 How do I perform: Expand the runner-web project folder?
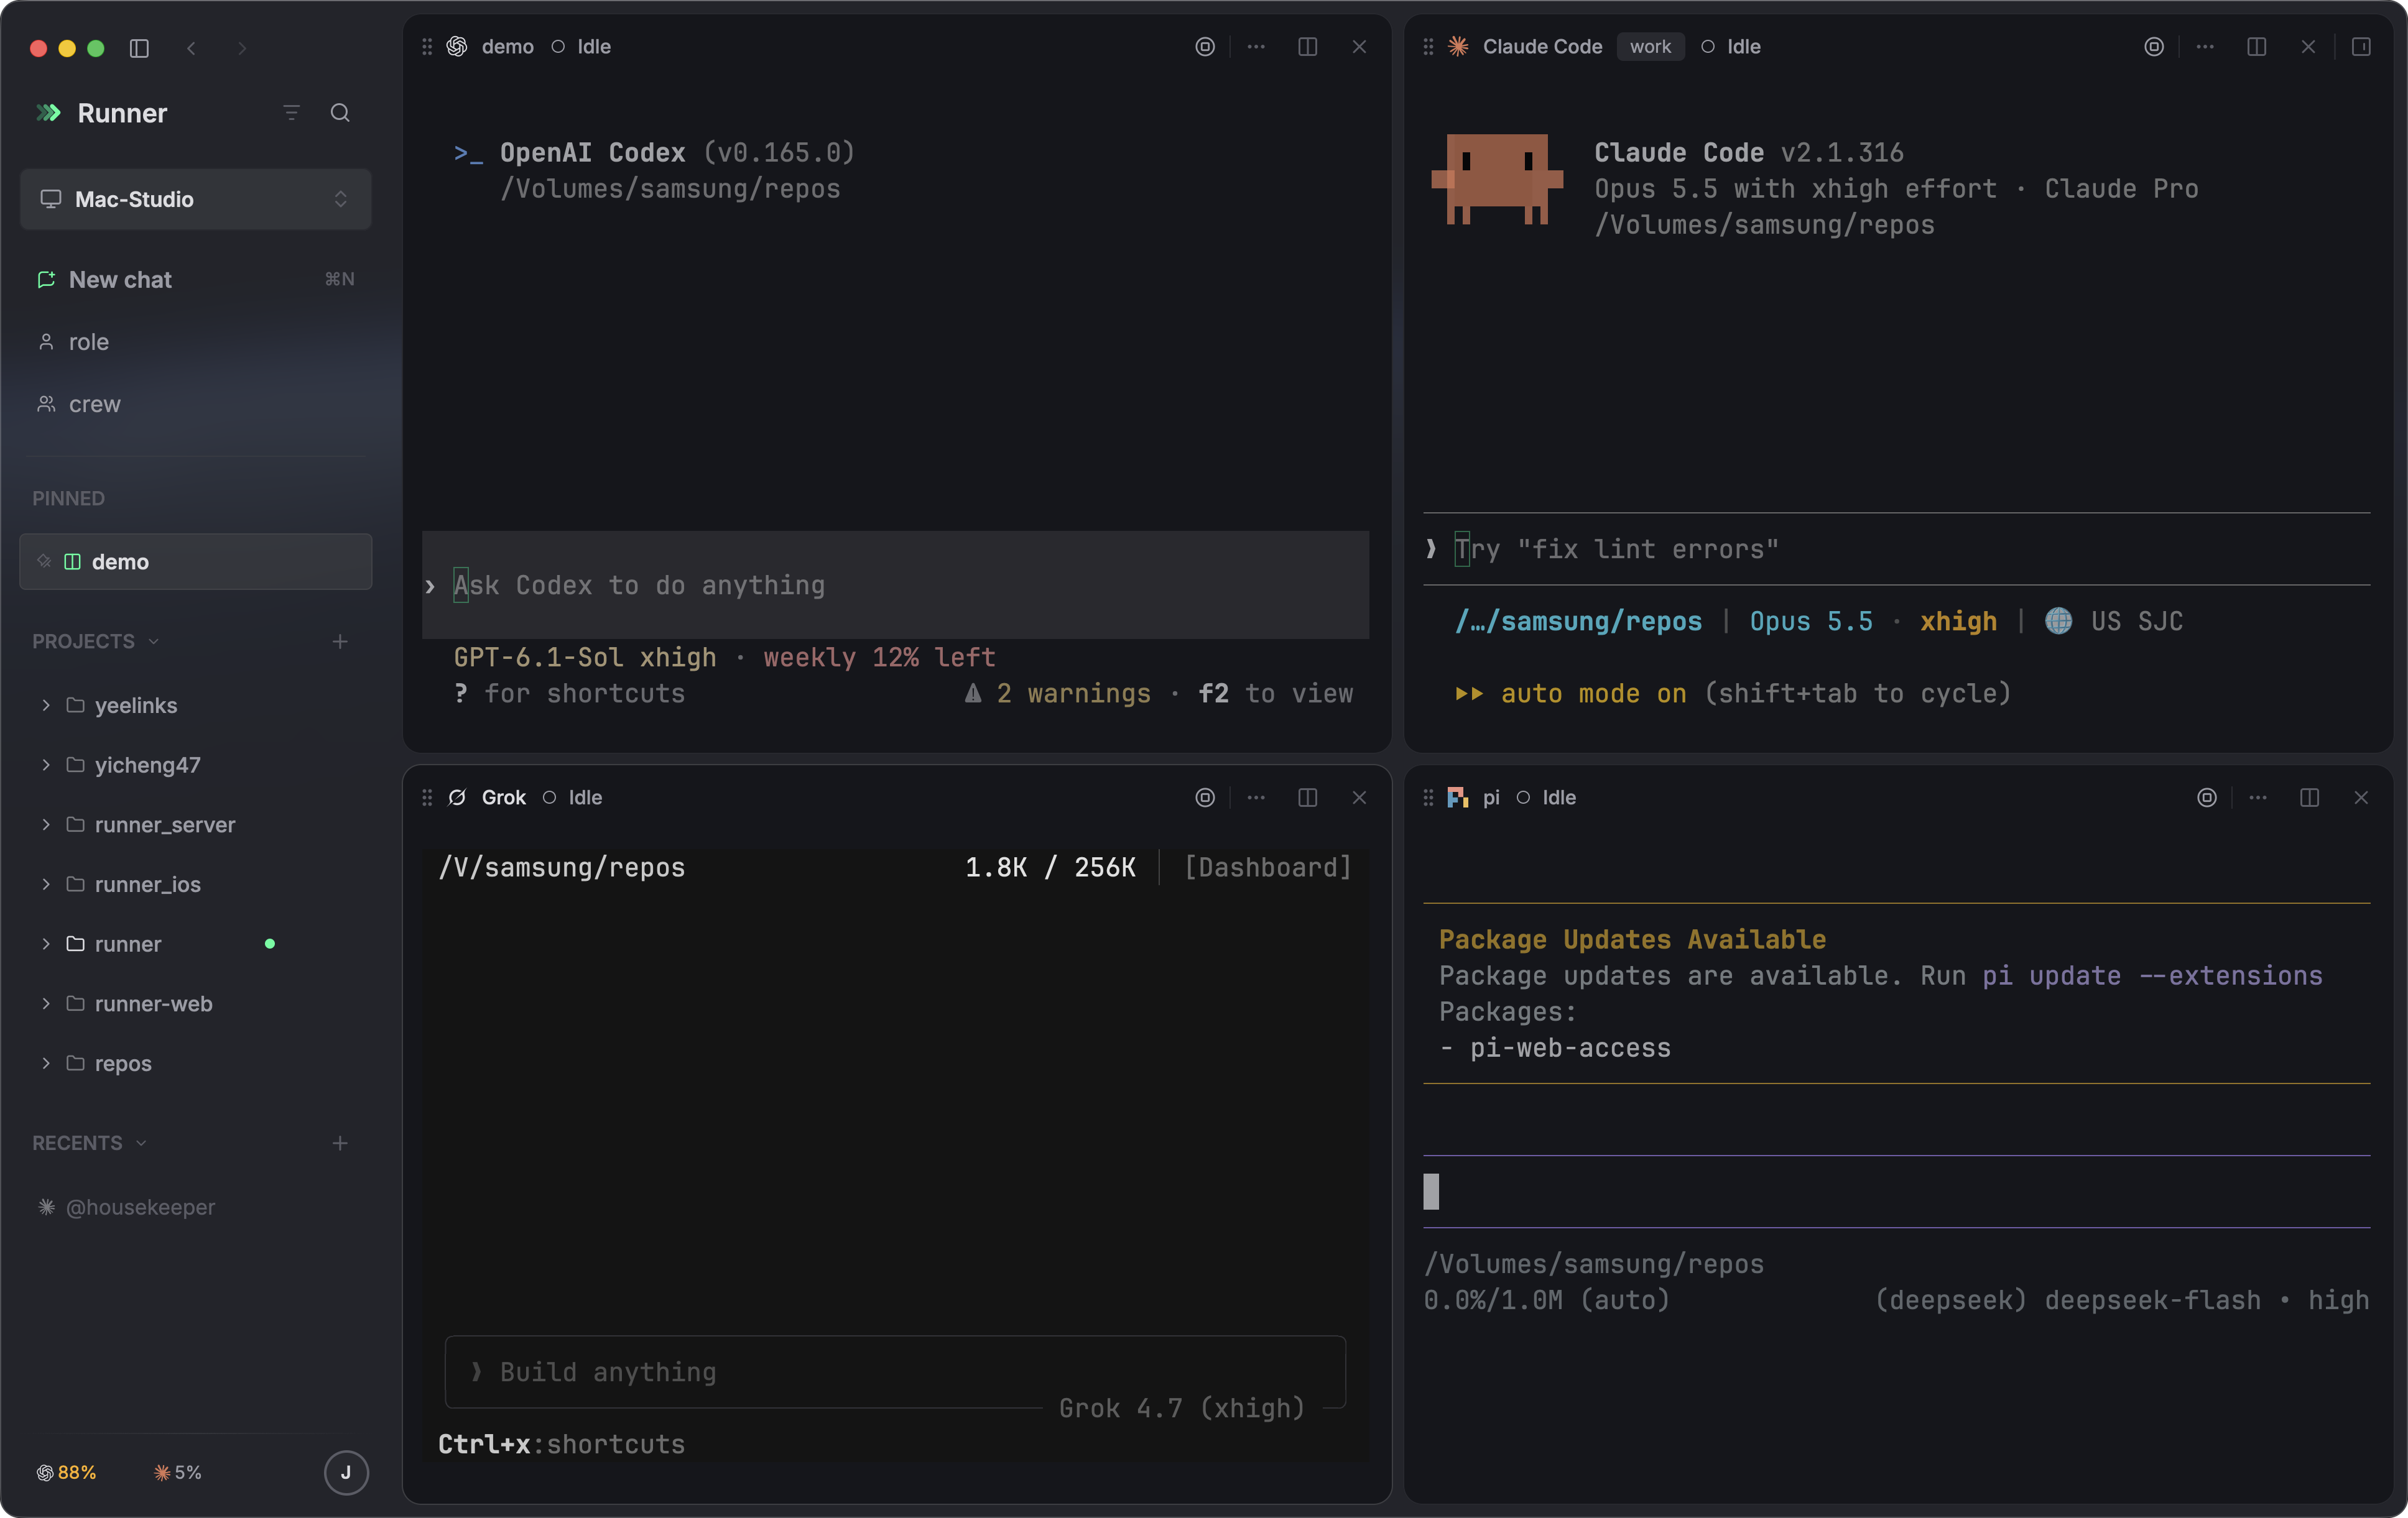46,1003
